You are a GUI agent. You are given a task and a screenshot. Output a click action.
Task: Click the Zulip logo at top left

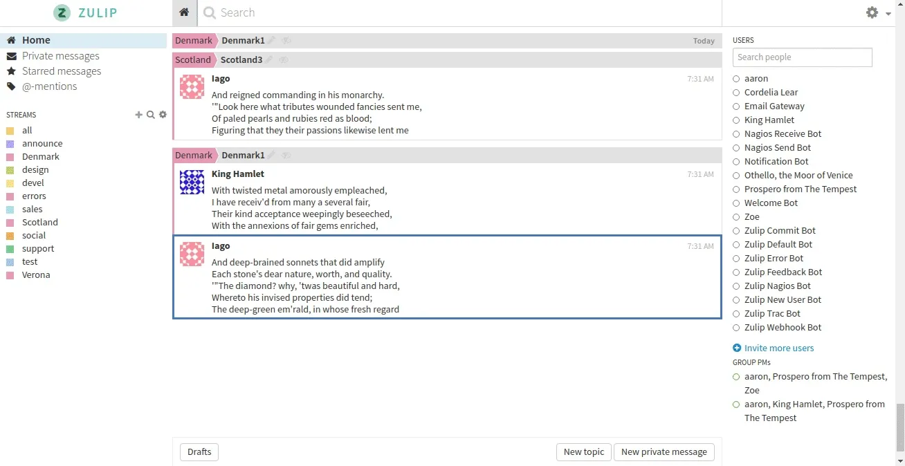pyautogui.click(x=85, y=12)
